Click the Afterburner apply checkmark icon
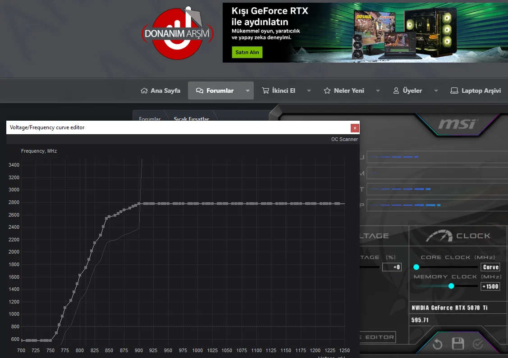This screenshot has height=358, width=508. pyautogui.click(x=478, y=344)
